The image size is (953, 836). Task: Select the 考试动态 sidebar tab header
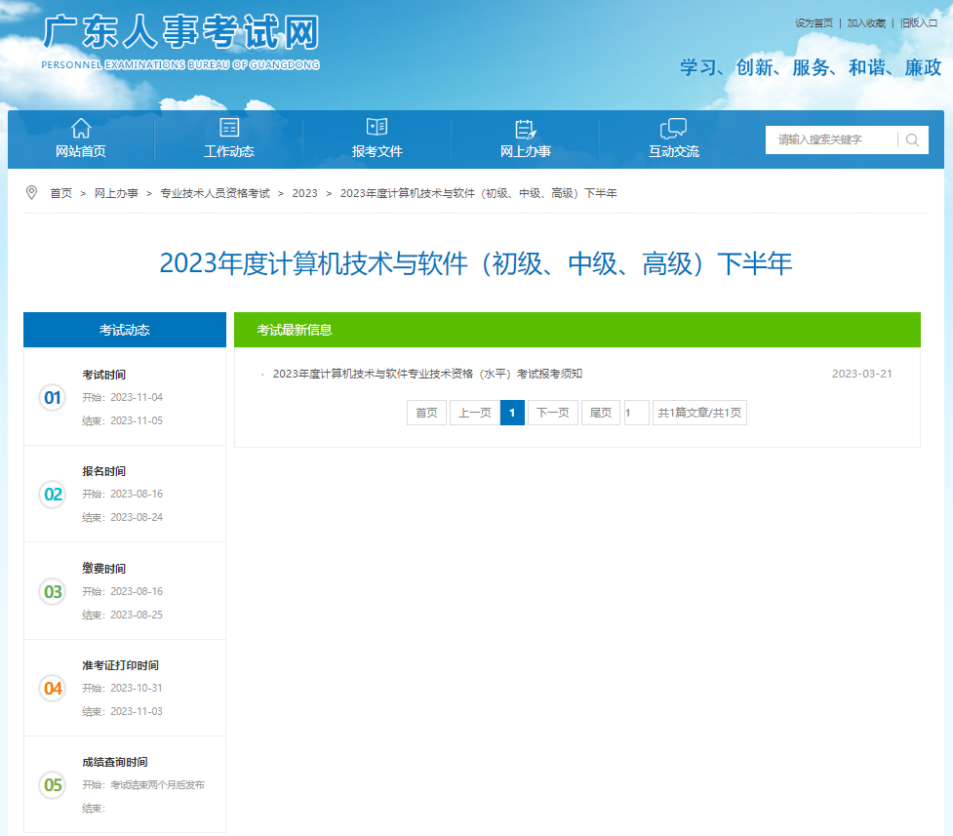[124, 330]
